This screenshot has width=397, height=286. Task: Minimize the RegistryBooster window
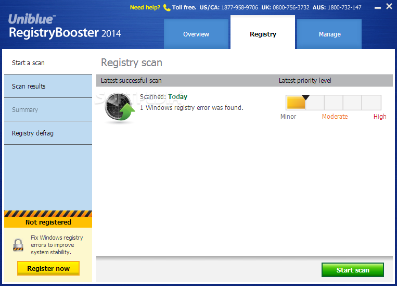pyautogui.click(x=378, y=8)
